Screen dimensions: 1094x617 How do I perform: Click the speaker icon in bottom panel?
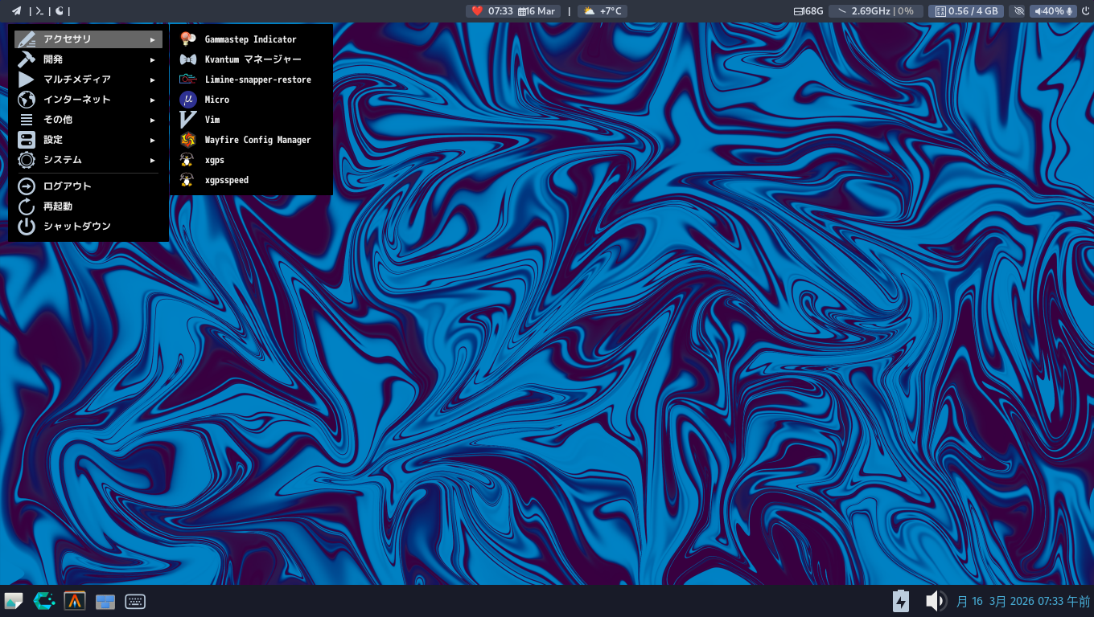pyautogui.click(x=935, y=601)
